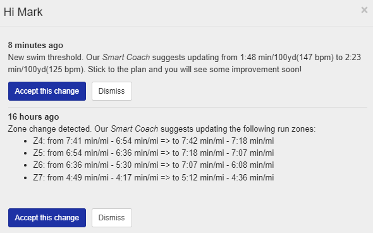
Task: Click the Z6 run zone line
Action: tap(154, 165)
